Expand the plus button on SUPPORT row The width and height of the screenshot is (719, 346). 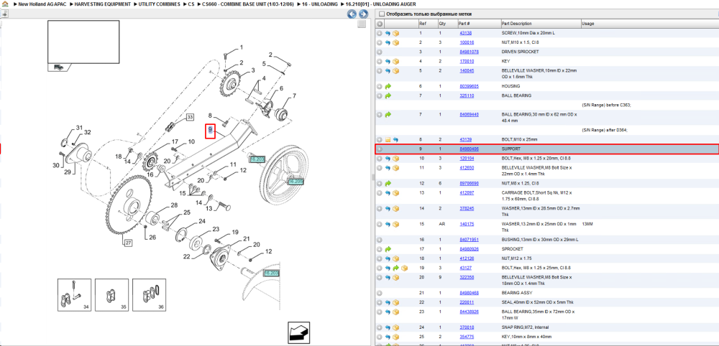click(380, 149)
